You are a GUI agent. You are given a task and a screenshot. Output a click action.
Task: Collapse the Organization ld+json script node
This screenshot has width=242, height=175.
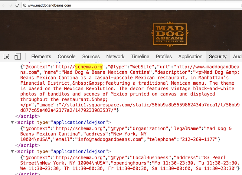(x=12, y=122)
